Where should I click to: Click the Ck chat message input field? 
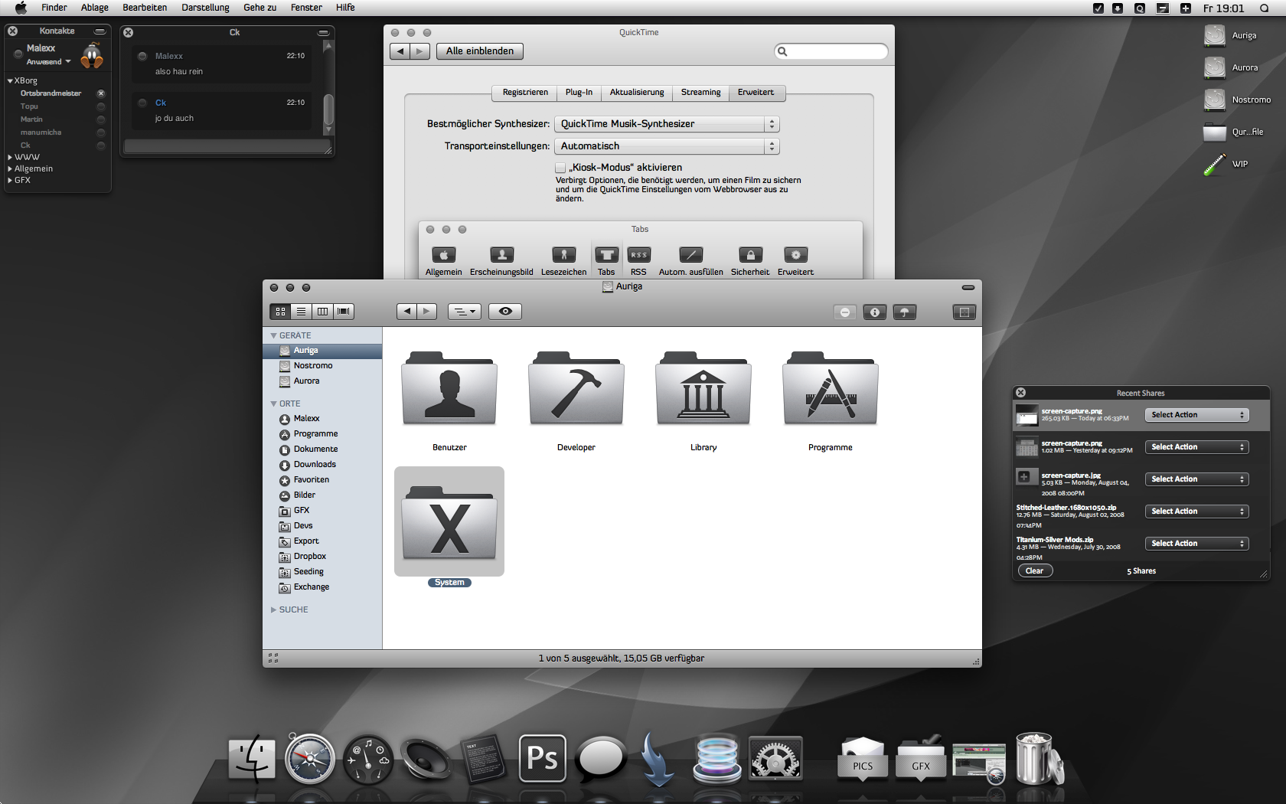227,146
